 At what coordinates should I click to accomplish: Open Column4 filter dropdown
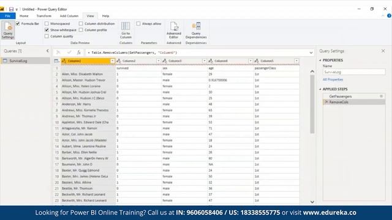click(251, 61)
